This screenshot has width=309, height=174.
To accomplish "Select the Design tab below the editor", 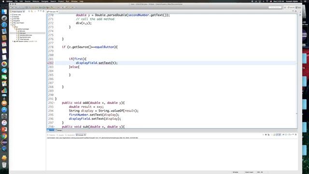I will (x=59, y=130).
